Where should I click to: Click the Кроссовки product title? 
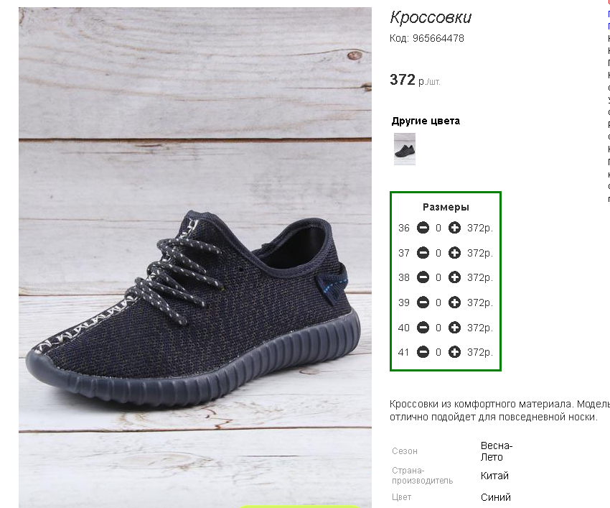click(x=431, y=18)
